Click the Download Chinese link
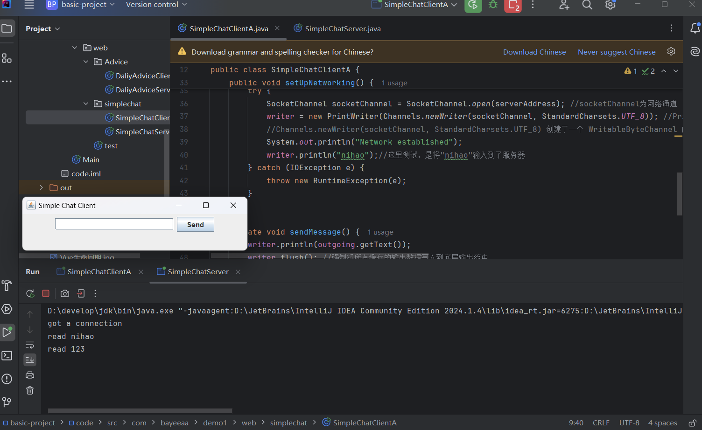702x430 pixels. coord(534,52)
